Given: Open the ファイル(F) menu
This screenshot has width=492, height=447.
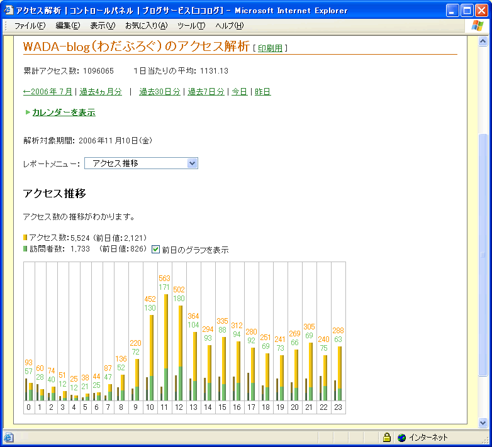Looking at the screenshot, I should pos(30,26).
